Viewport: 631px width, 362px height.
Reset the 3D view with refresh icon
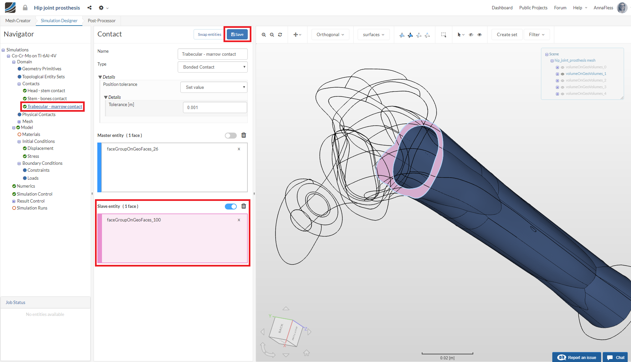pyautogui.click(x=280, y=35)
